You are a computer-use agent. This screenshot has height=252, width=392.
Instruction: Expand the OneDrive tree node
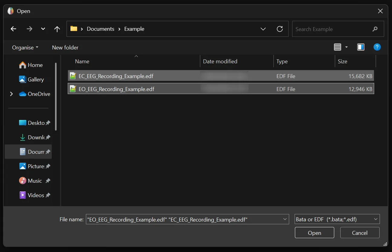(x=11, y=94)
